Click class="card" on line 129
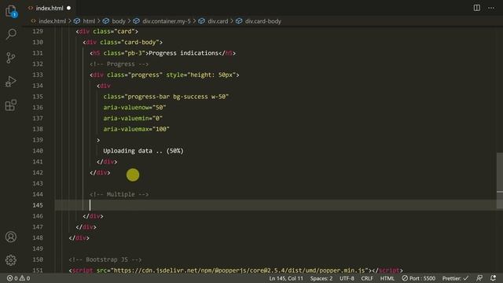This screenshot has height=283, width=503. coord(114,31)
